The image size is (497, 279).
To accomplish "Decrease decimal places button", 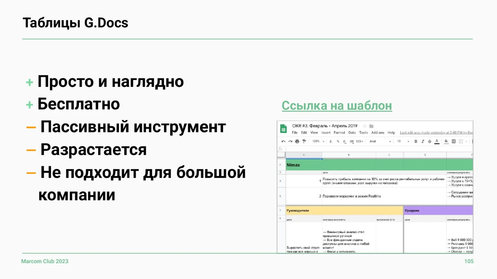I will tap(344, 141).
